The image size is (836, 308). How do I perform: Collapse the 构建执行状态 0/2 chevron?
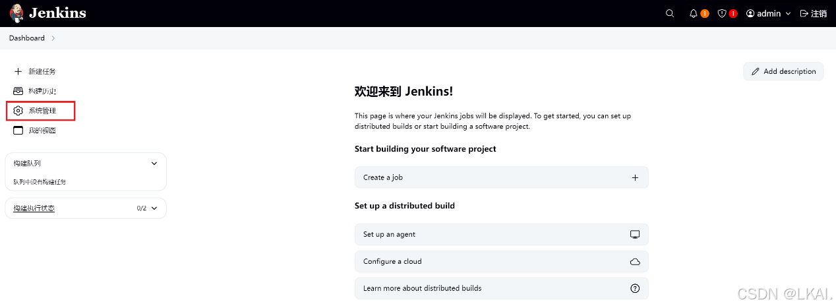pos(154,208)
